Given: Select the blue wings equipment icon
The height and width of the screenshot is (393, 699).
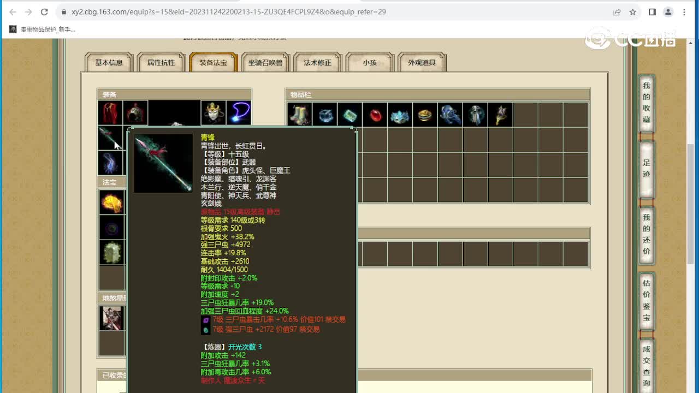Looking at the screenshot, I should [x=110, y=163].
